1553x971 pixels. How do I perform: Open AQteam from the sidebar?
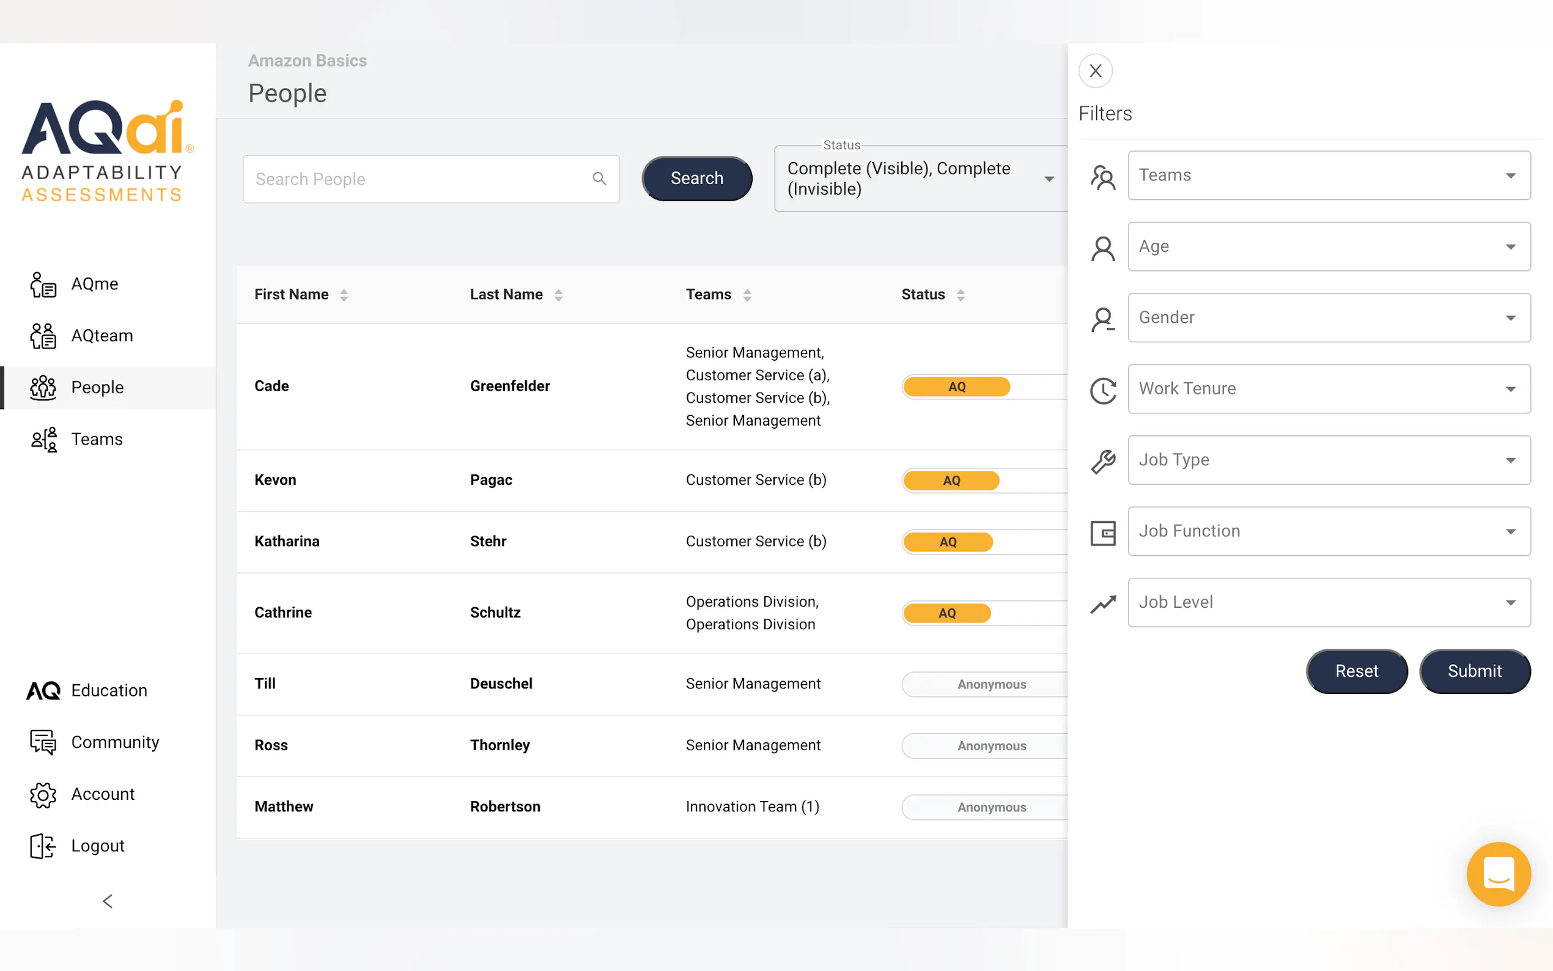coord(101,335)
